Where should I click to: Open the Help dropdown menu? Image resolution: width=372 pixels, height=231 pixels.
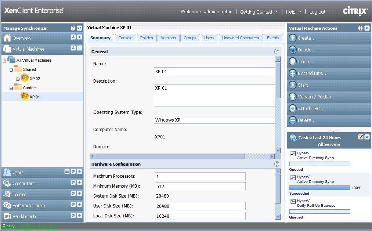coord(294,12)
